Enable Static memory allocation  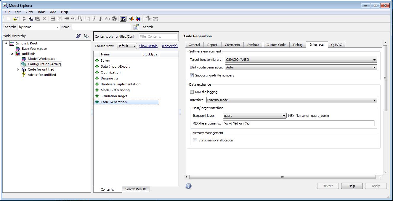(195, 140)
